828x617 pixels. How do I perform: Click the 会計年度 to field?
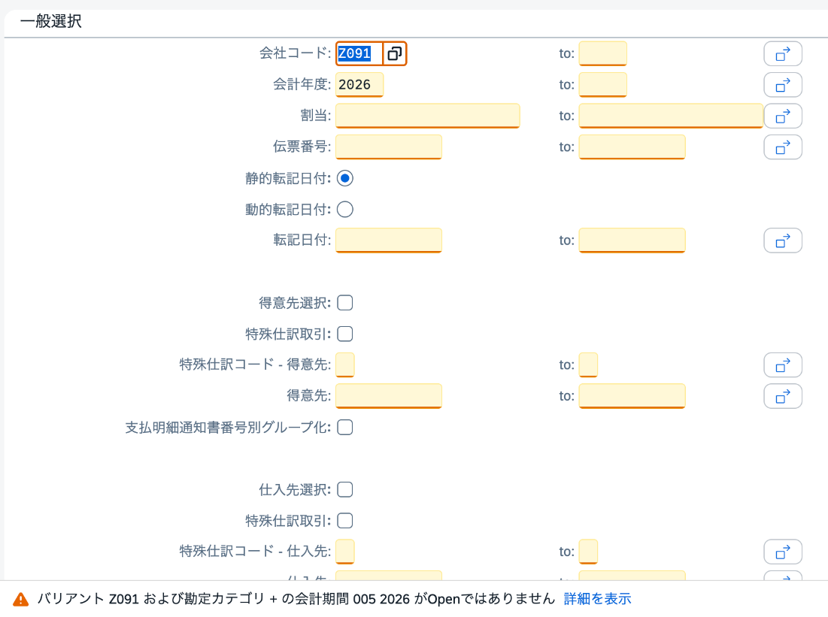(x=602, y=84)
